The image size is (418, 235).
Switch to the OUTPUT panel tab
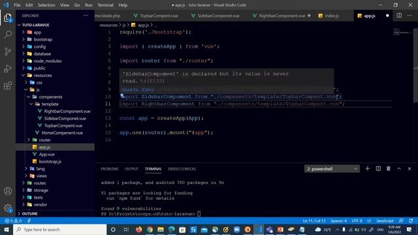point(131,168)
